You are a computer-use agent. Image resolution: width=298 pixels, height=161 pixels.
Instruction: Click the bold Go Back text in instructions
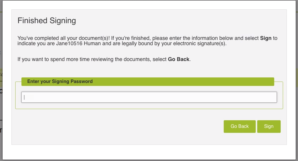coord(179,59)
